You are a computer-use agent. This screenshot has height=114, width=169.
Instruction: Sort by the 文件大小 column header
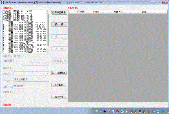point(118,12)
